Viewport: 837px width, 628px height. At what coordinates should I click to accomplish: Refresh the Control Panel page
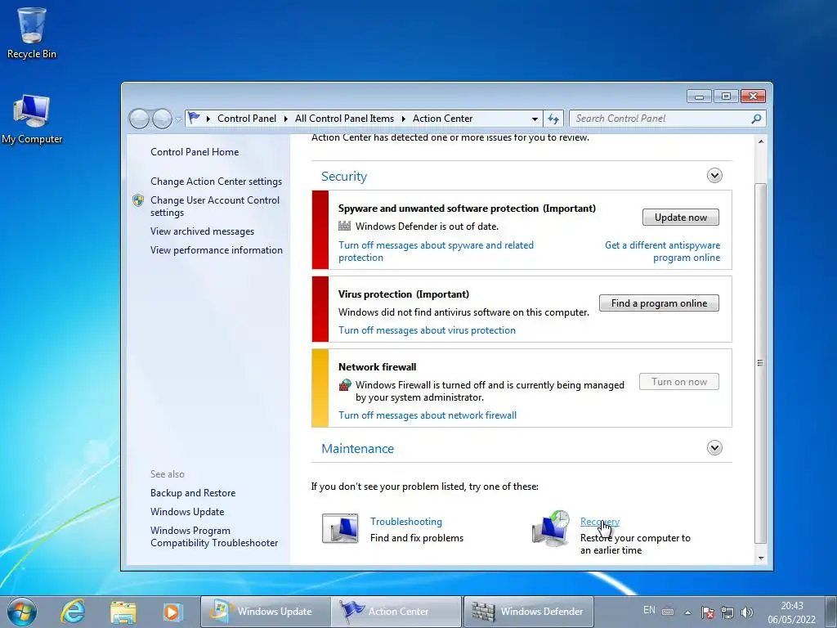point(553,119)
